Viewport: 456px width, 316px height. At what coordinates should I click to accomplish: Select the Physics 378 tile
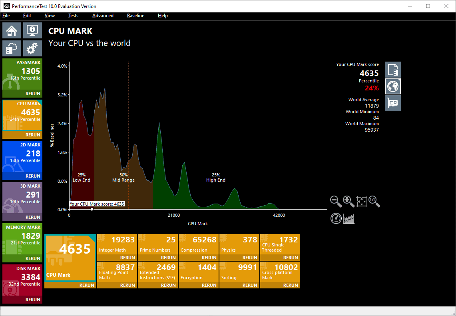point(239,244)
